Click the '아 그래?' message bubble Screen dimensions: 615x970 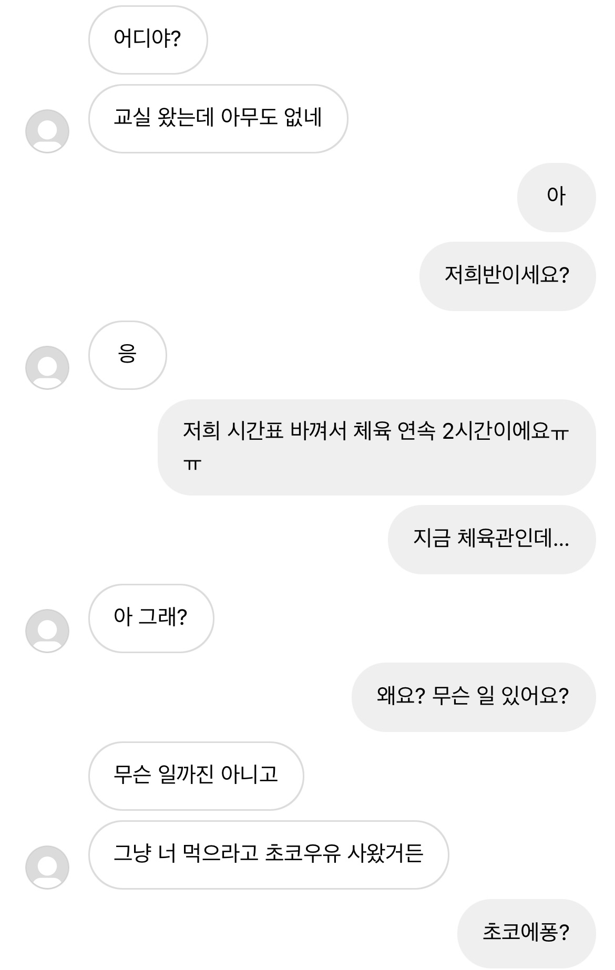(x=151, y=618)
